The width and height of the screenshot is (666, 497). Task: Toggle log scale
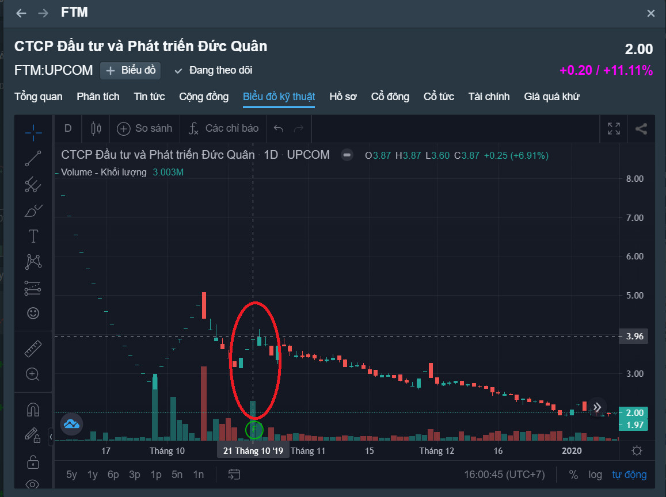coord(595,475)
